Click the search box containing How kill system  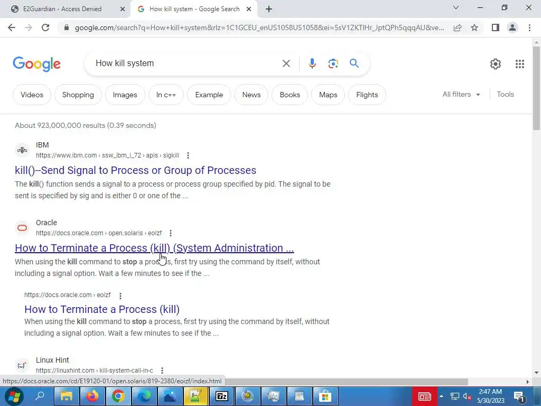pyautogui.click(x=186, y=63)
